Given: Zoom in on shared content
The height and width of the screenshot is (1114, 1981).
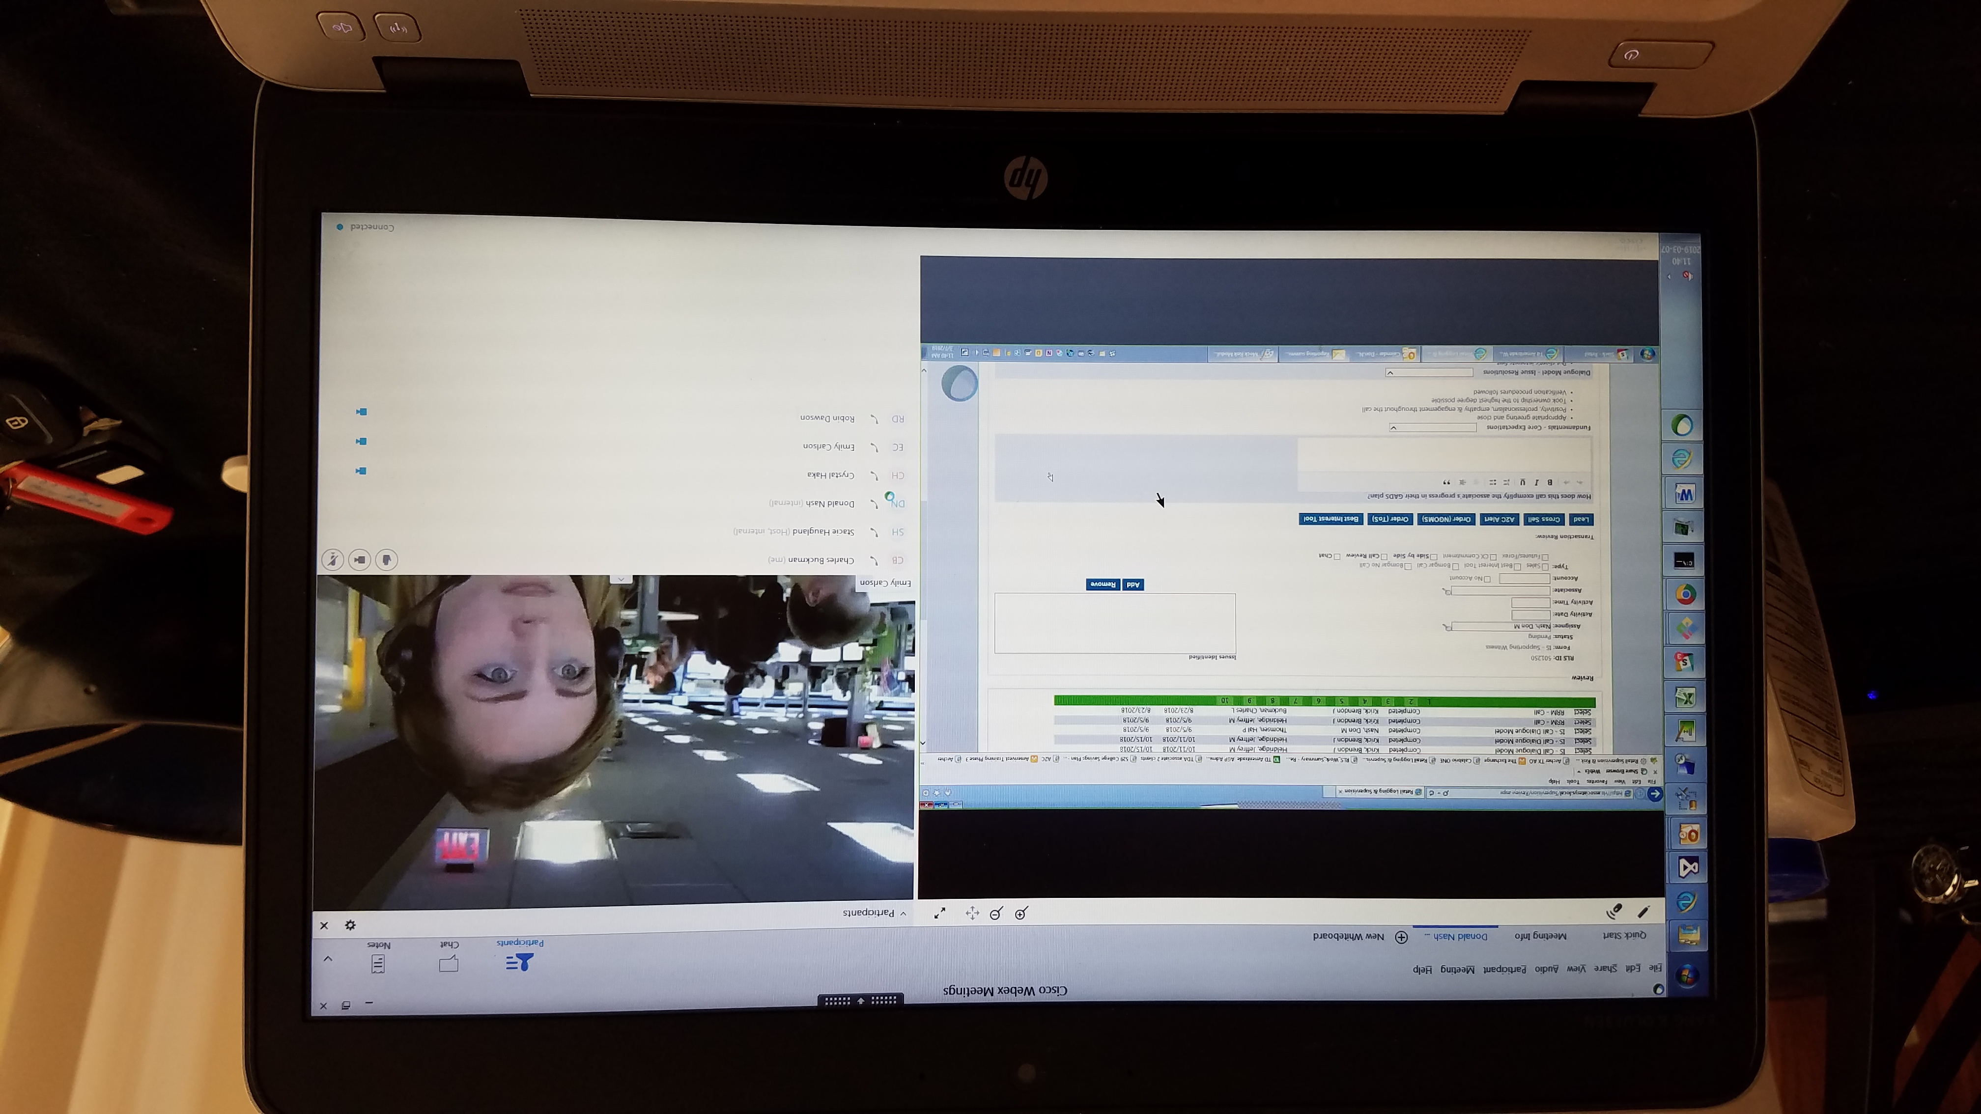Looking at the screenshot, I should click(x=1021, y=913).
